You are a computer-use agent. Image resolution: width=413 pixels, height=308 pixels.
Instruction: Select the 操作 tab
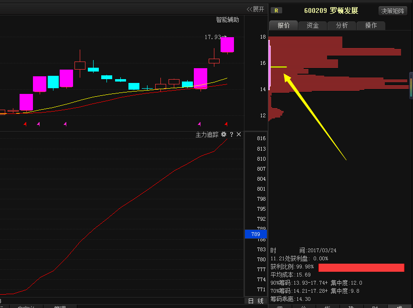(371, 25)
